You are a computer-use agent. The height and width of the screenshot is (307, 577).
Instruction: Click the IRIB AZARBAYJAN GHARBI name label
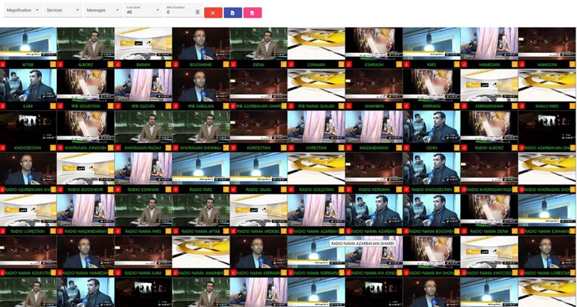259,106
